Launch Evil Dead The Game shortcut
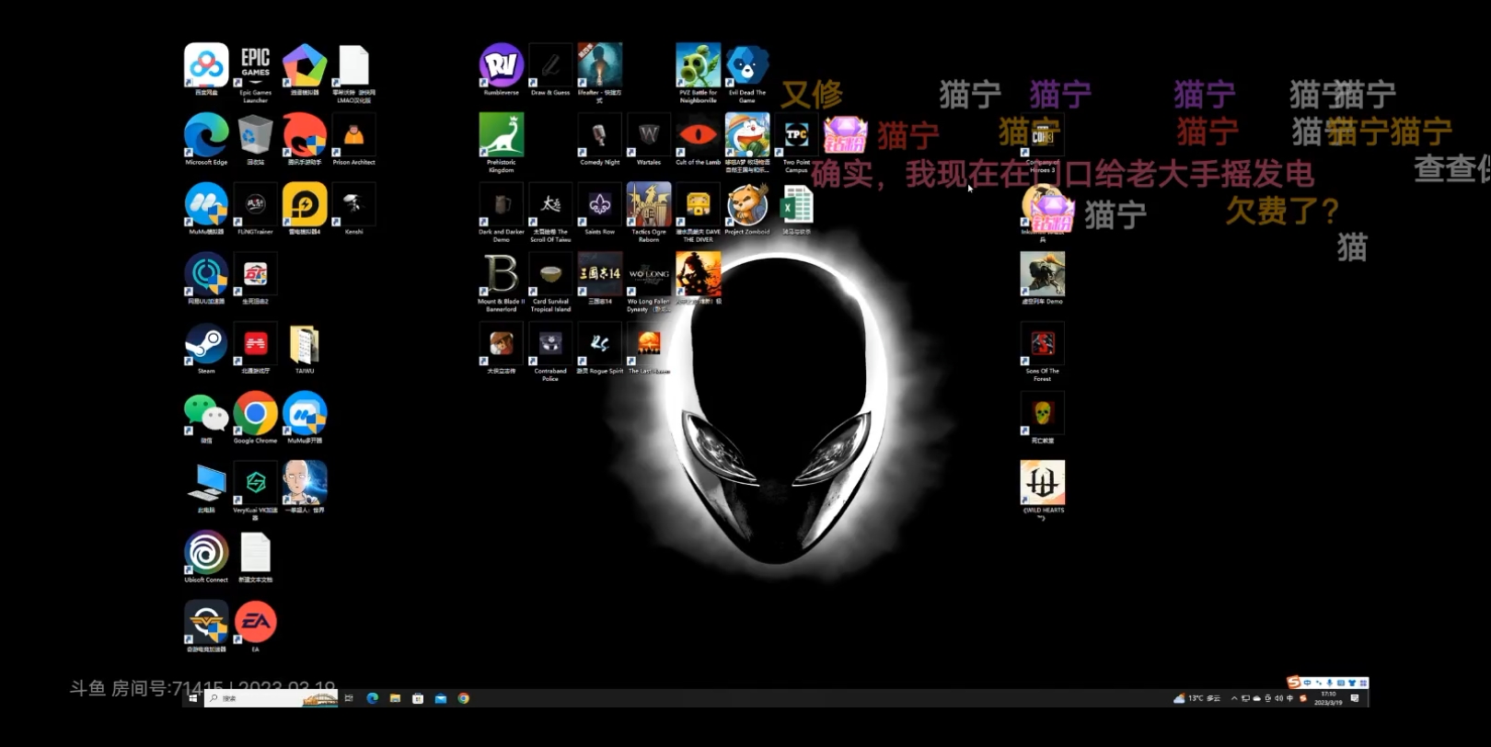 pos(747,73)
